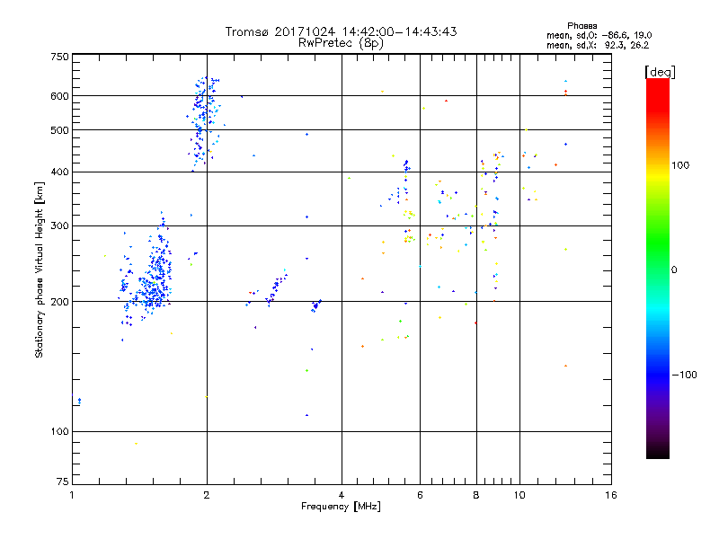Click the blue data cluster above 400 km near 2 MHz

[204, 124]
